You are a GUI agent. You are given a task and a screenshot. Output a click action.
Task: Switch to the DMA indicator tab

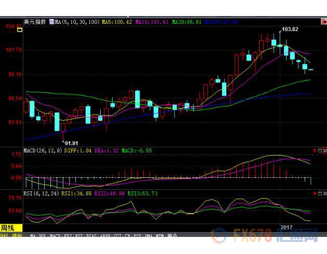pyautogui.click(x=148, y=235)
